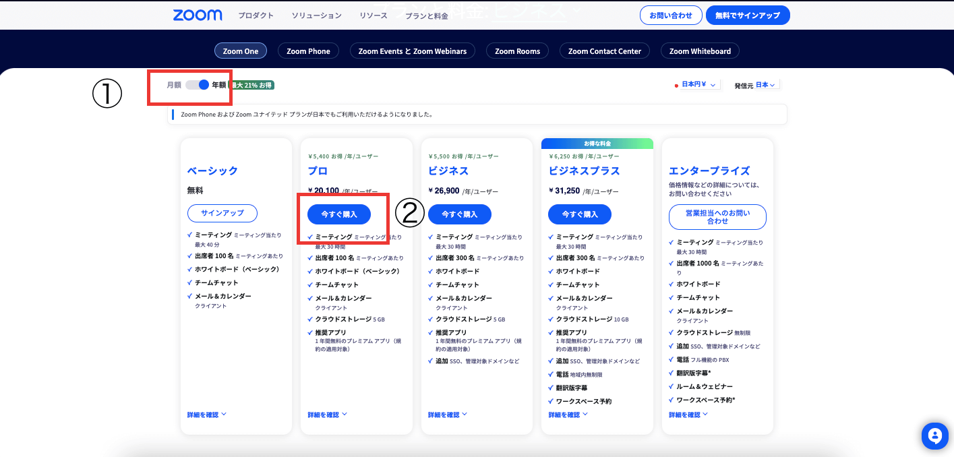Image resolution: width=954 pixels, height=457 pixels.
Task: Click the ¥6,250 お得 savings label
Action: pos(583,156)
